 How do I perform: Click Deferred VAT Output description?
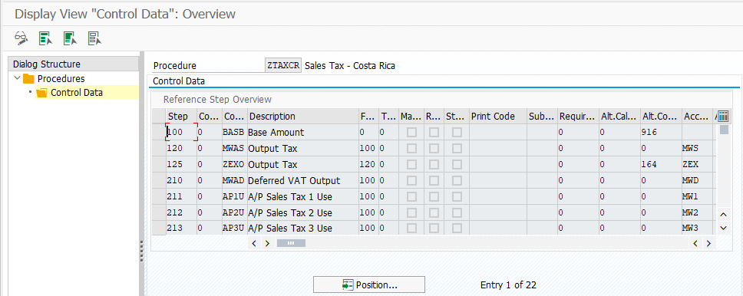coord(302,180)
